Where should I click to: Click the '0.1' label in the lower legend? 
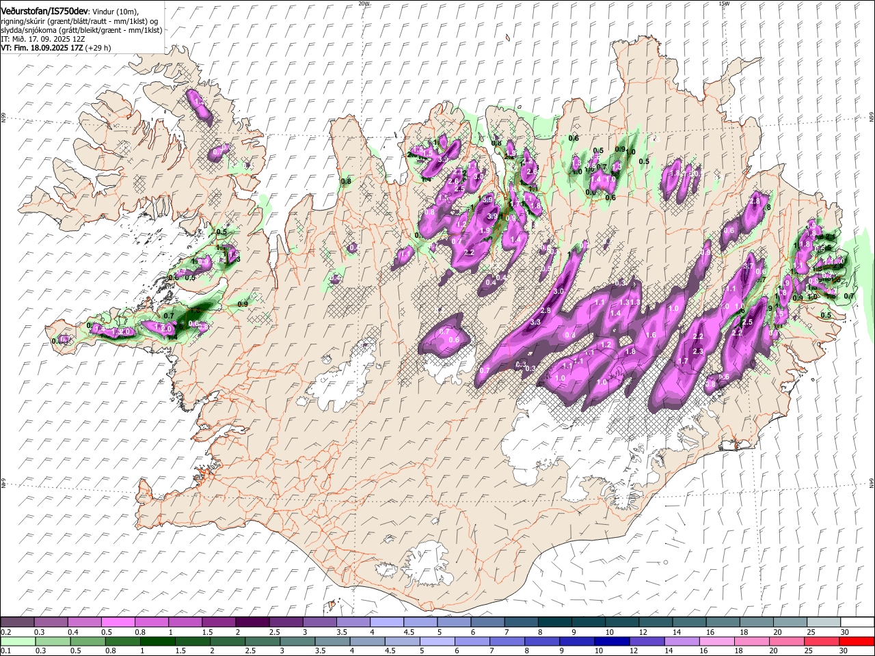[x=5, y=651]
